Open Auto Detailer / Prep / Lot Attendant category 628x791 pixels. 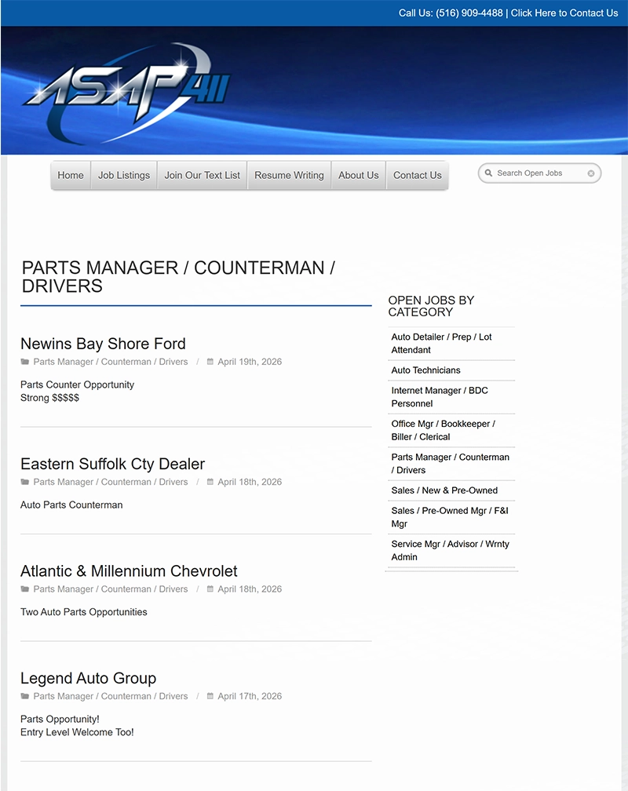[441, 343]
